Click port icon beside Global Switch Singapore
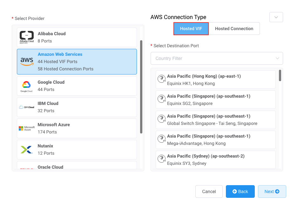The image size is (291, 201). [x=161, y=119]
